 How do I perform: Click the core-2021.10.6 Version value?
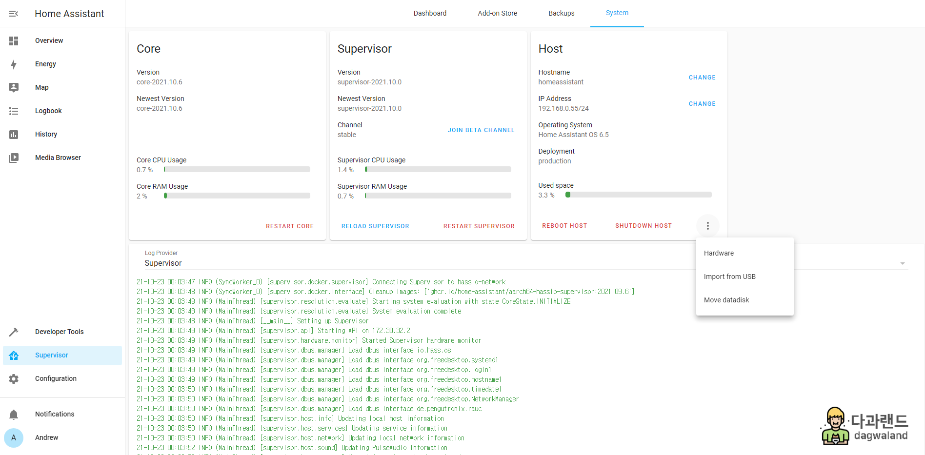[160, 82]
